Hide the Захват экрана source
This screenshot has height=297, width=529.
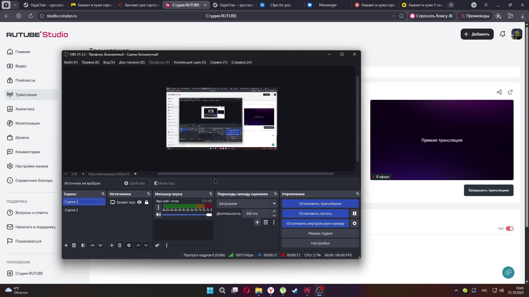click(x=139, y=202)
